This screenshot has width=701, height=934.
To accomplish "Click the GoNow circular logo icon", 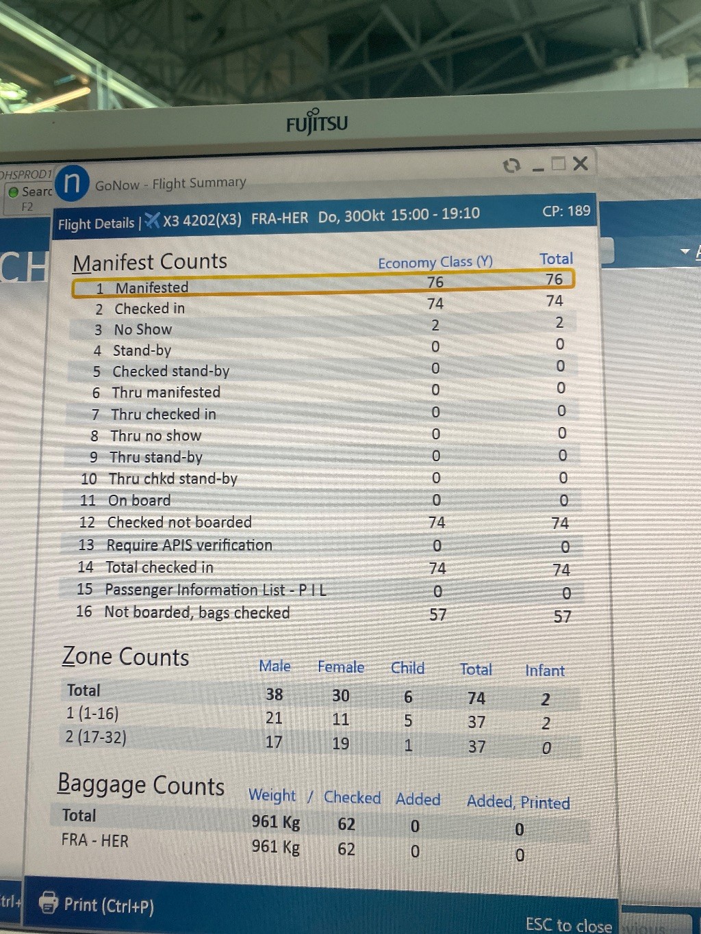I will pos(72,183).
